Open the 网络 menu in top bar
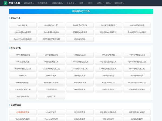 coord(82,3)
